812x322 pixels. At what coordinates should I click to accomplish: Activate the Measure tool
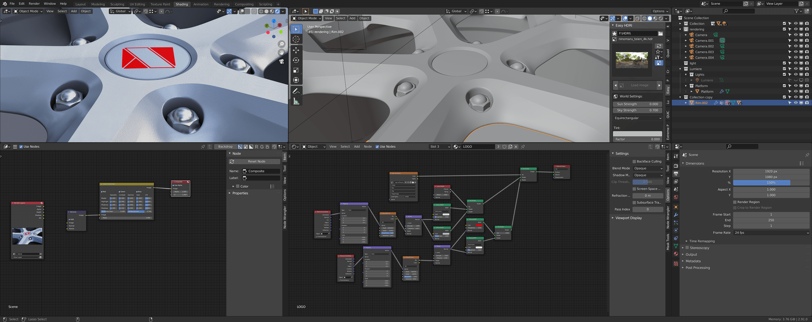point(296,101)
